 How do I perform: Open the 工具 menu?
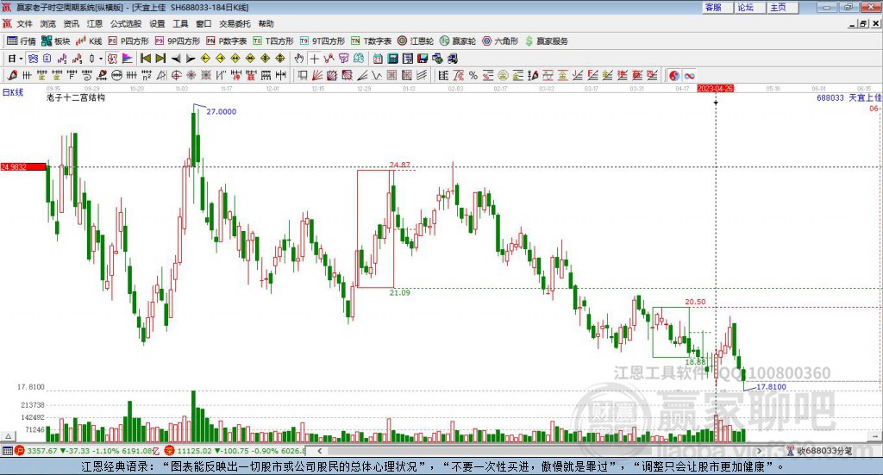coord(180,23)
